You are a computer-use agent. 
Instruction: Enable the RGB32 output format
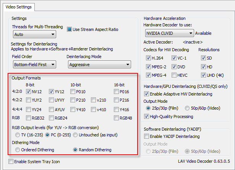click(28, 118)
